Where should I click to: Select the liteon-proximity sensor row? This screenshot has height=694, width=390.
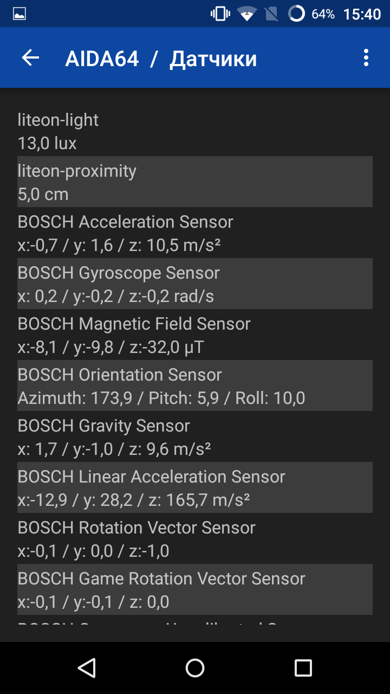[195, 182]
